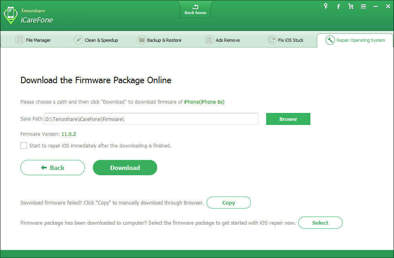Image resolution: width=394 pixels, height=258 pixels.
Task: Go Back to previous step
Action: coord(53,168)
